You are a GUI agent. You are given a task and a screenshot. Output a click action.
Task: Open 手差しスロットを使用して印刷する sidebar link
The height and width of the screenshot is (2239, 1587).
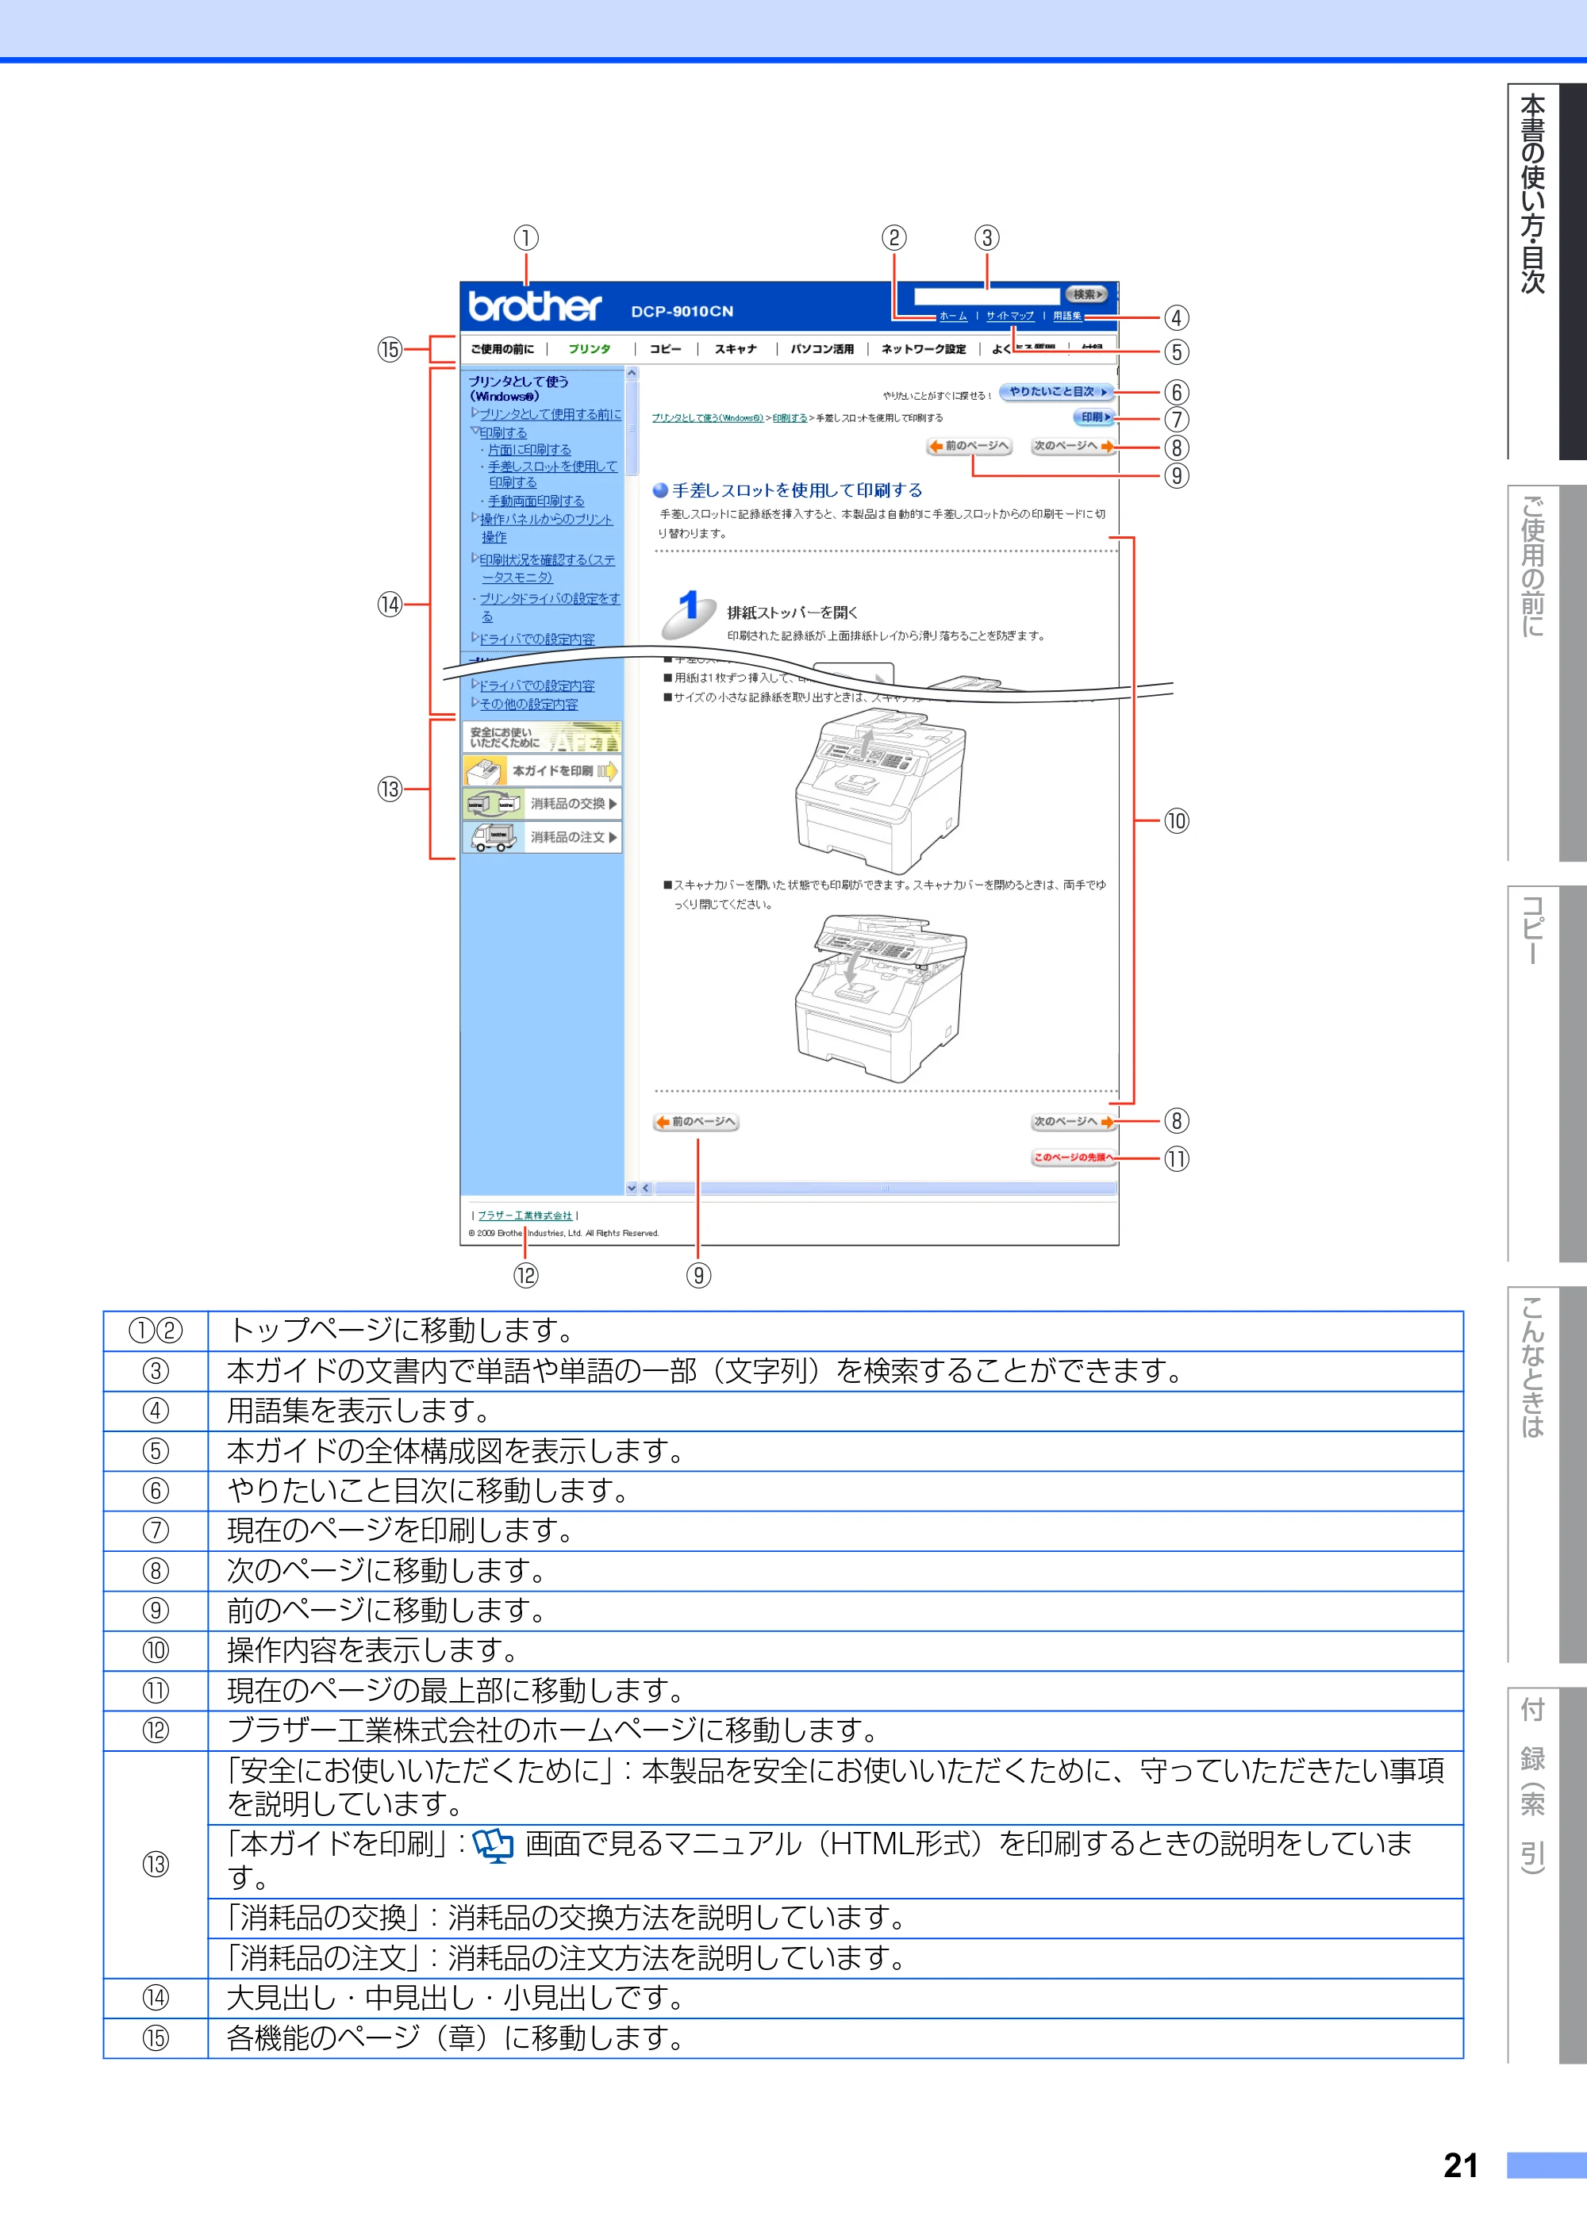pyautogui.click(x=552, y=474)
